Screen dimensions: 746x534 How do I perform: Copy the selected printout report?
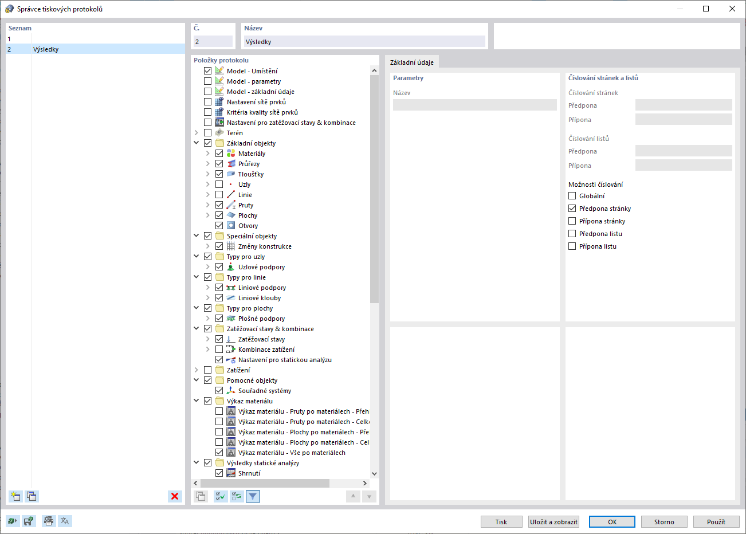pos(32,496)
